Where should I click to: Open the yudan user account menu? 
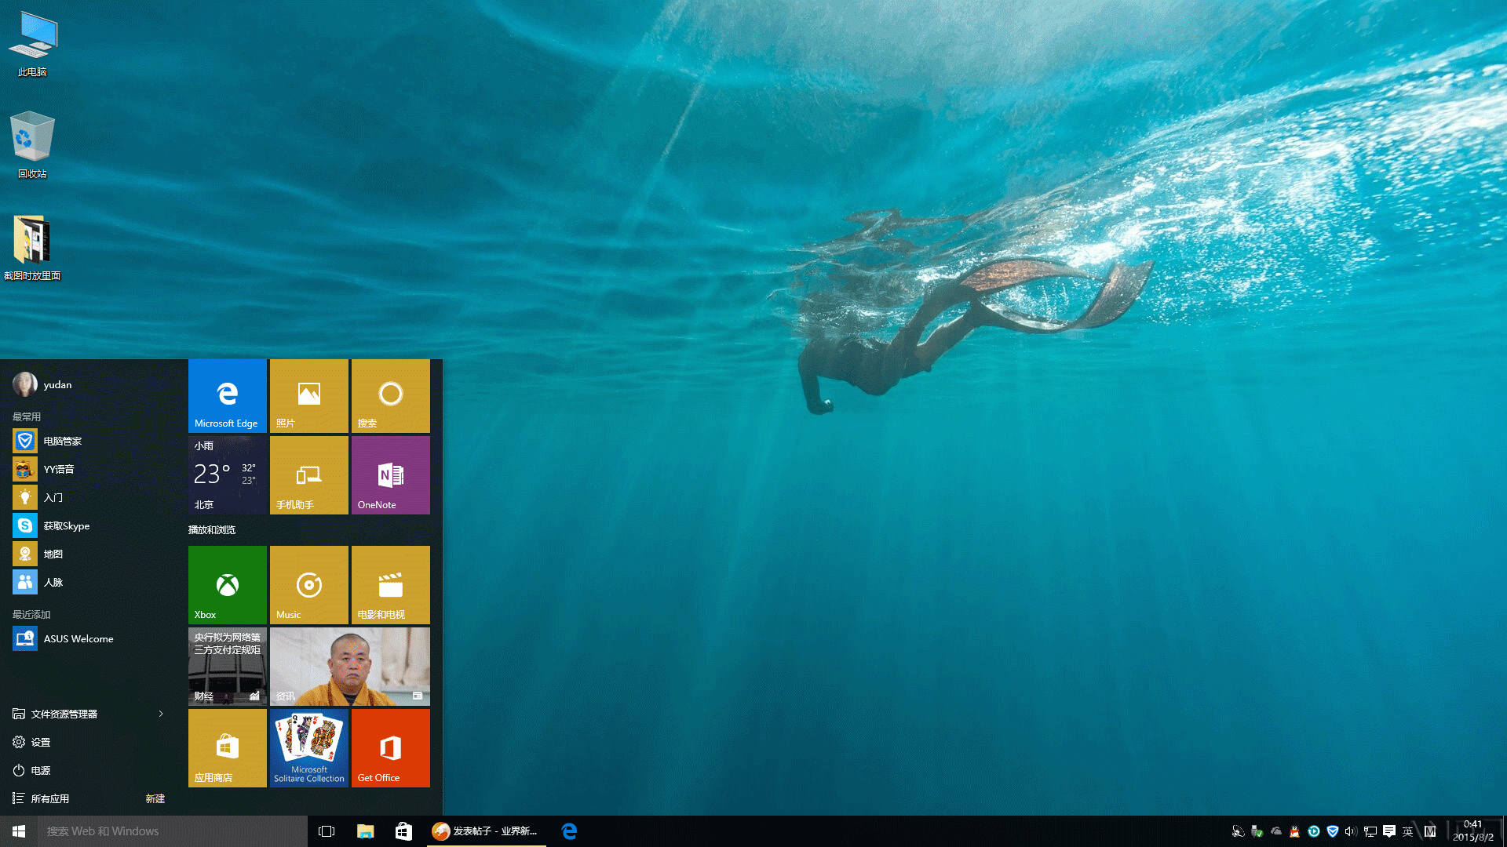point(42,384)
